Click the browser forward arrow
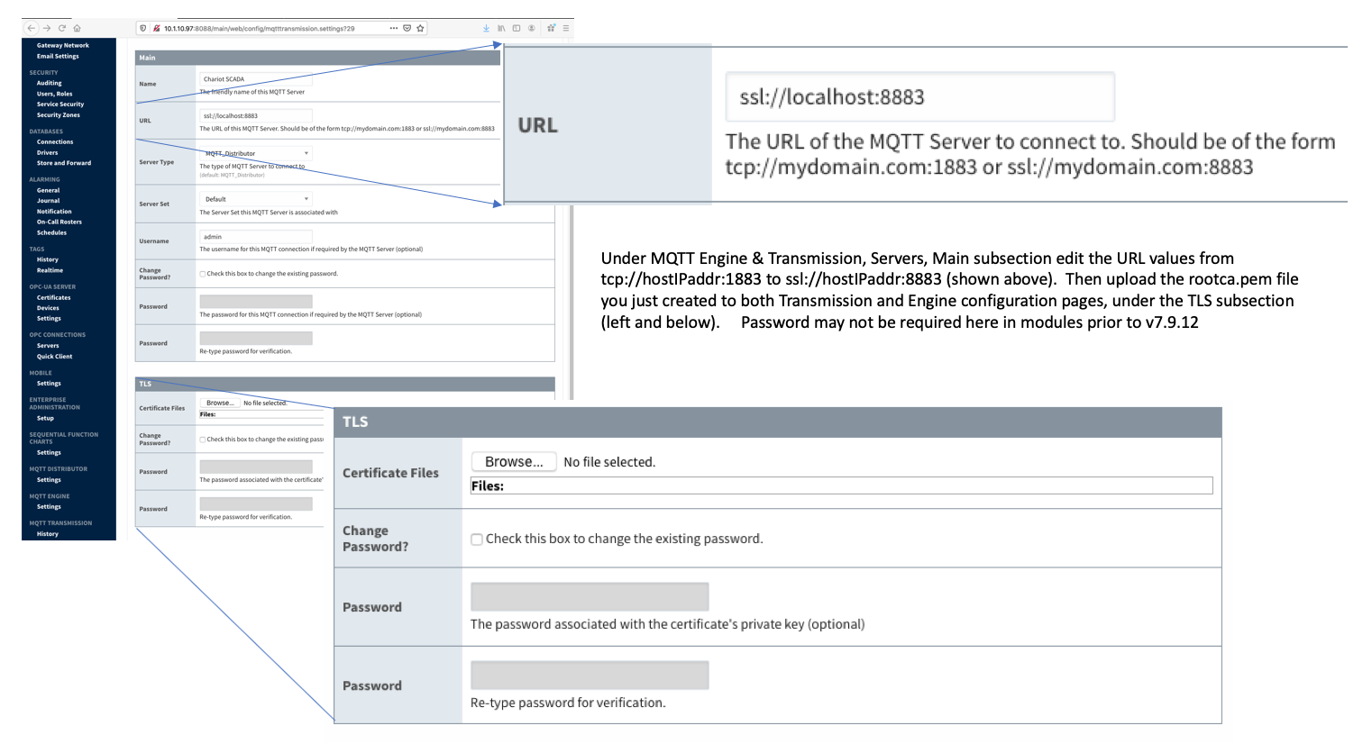This screenshot has width=1372, height=753. (47, 28)
